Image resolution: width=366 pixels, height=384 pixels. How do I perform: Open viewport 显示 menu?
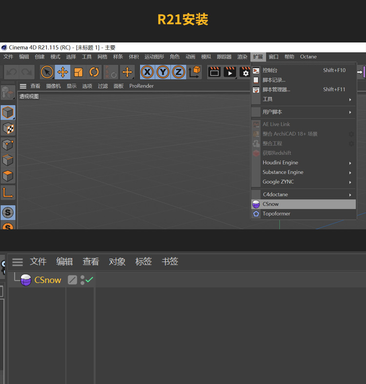tap(72, 86)
